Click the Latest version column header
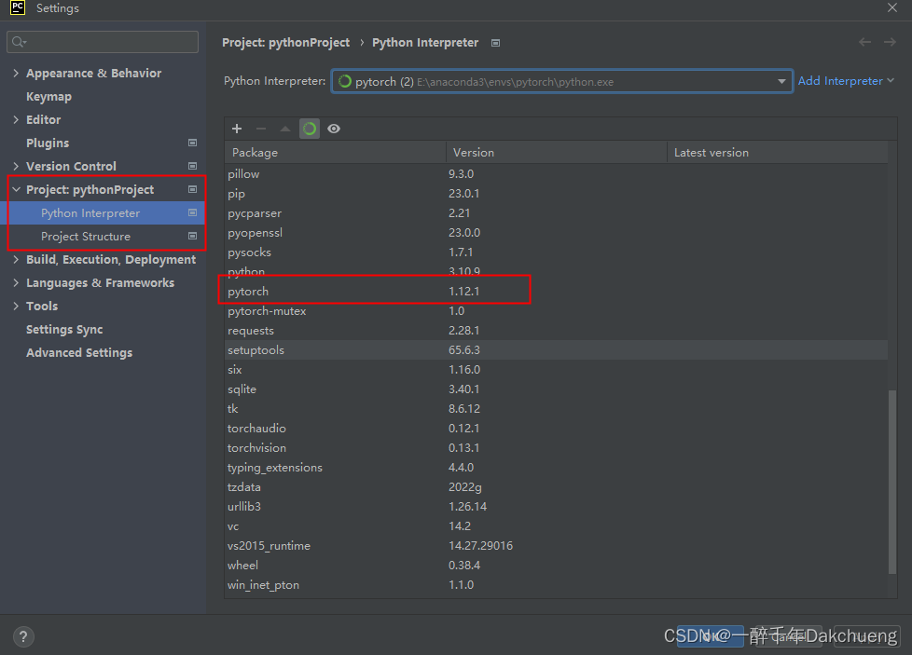Screen dimensions: 912x655 pos(778,152)
